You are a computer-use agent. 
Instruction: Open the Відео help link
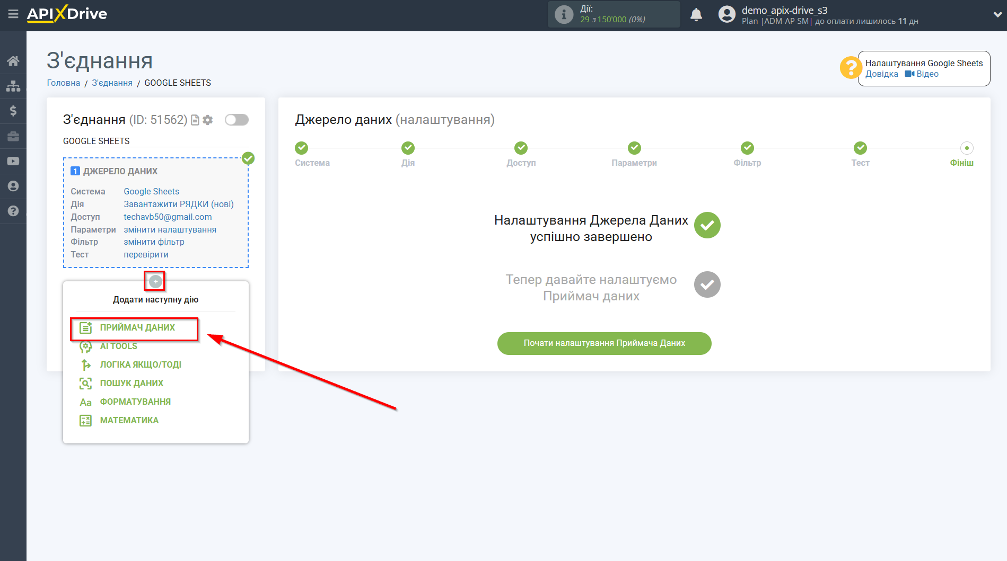point(922,74)
